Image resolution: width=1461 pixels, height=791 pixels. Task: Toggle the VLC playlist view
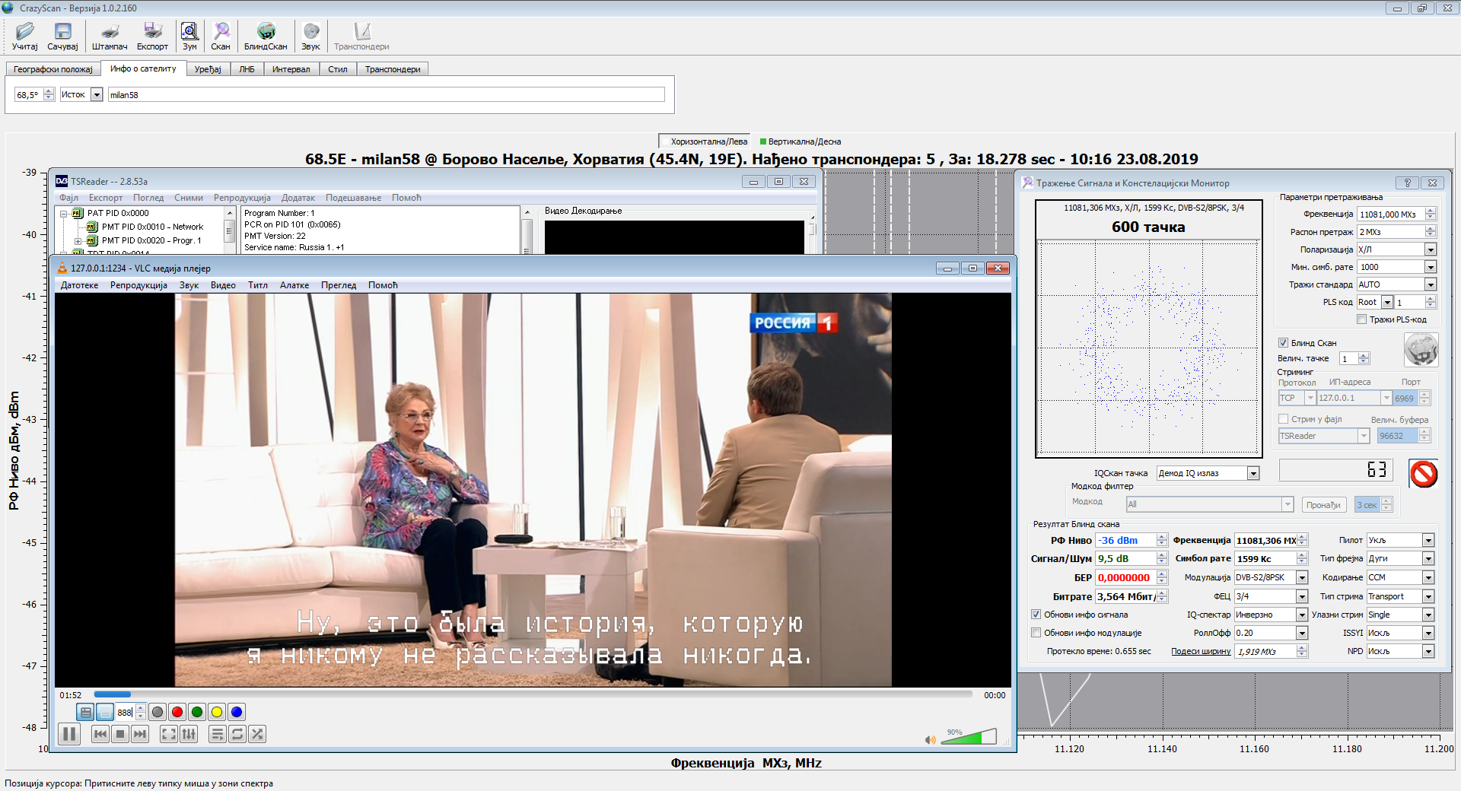click(218, 734)
